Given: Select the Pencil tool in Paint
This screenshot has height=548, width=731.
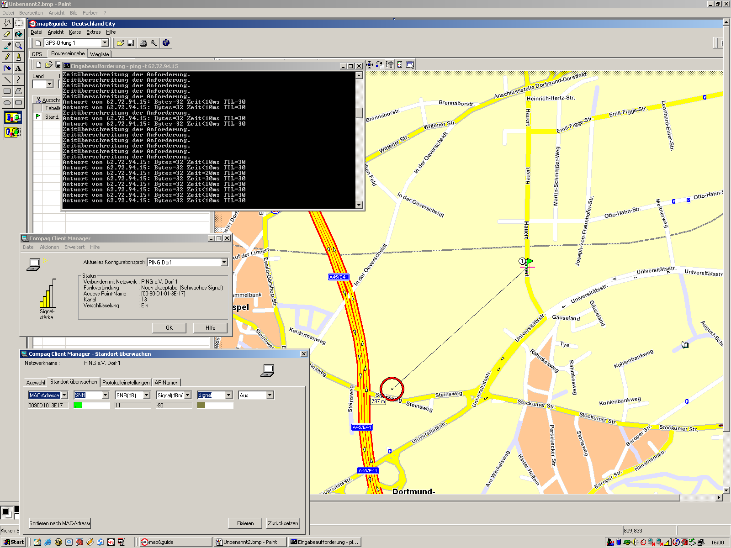Looking at the screenshot, I should pyautogui.click(x=7, y=57).
